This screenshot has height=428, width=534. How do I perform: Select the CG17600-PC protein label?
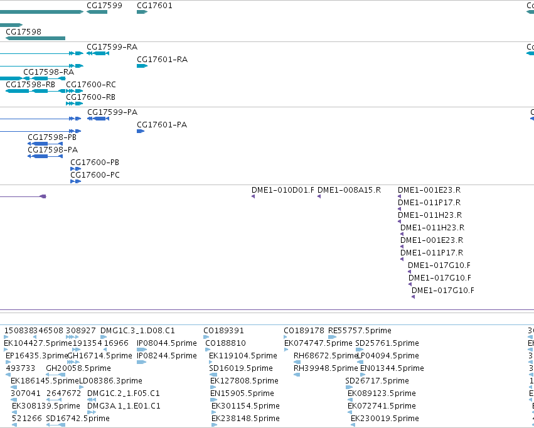click(95, 175)
